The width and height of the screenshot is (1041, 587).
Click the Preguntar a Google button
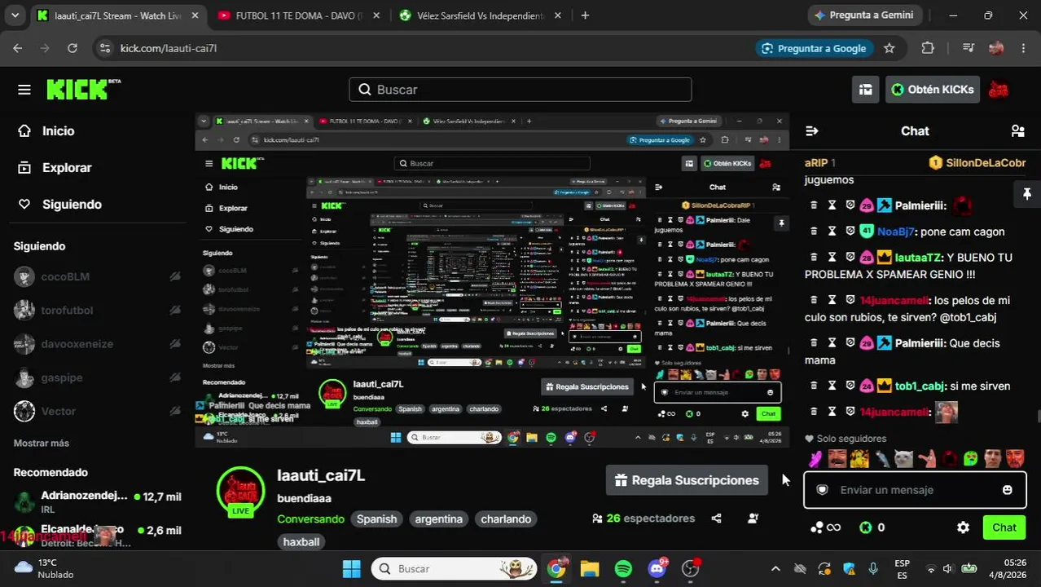[x=814, y=48]
